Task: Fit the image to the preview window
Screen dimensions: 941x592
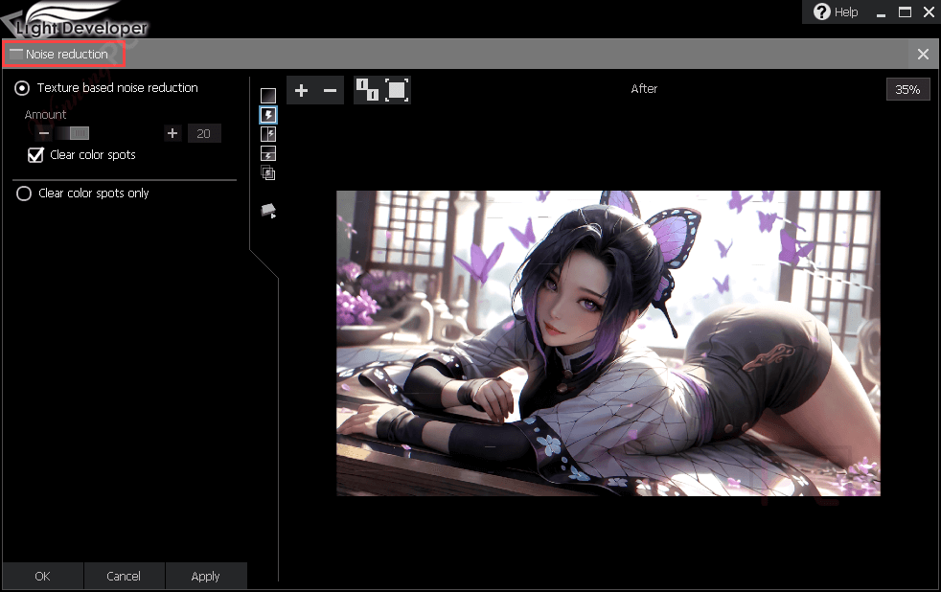Action: point(397,91)
